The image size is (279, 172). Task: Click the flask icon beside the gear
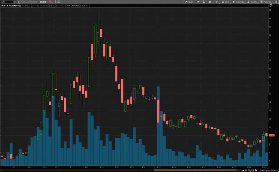[203, 2]
